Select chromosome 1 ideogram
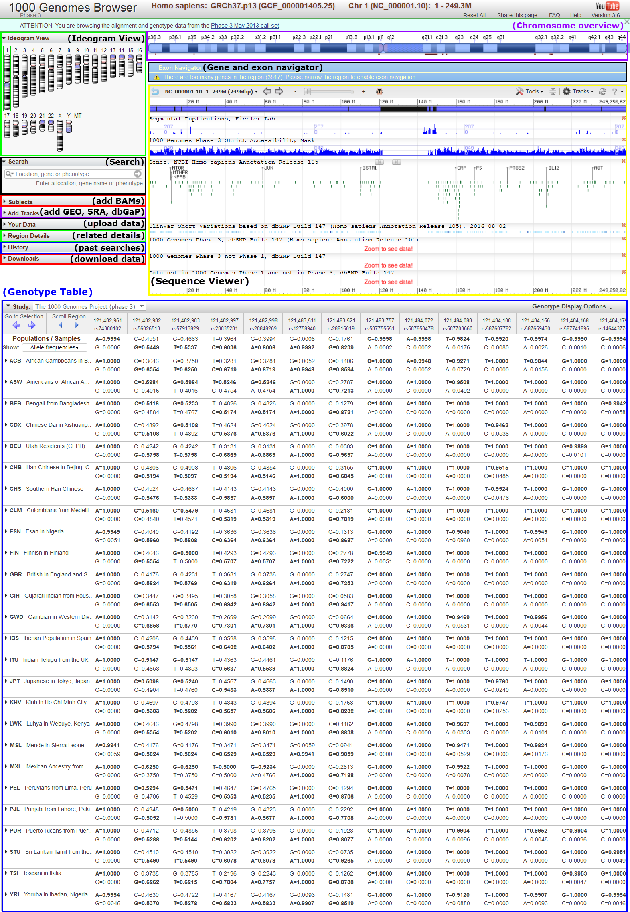This screenshot has height=912, width=630. [x=7, y=79]
